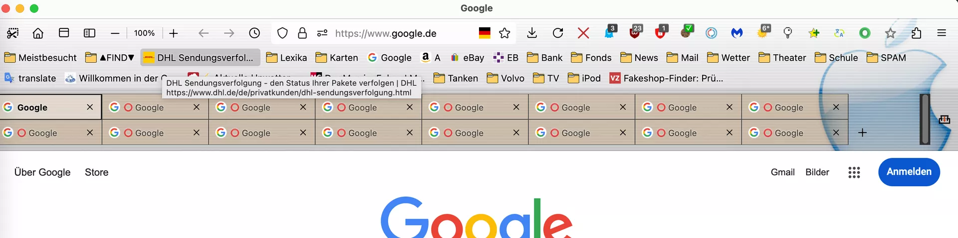Open the hamburger application menu

click(942, 33)
